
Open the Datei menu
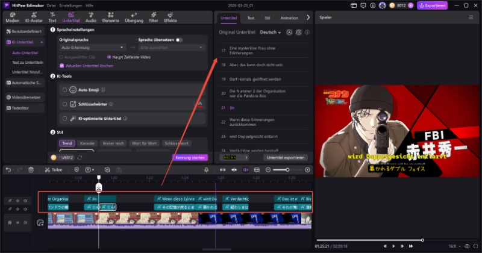point(51,5)
